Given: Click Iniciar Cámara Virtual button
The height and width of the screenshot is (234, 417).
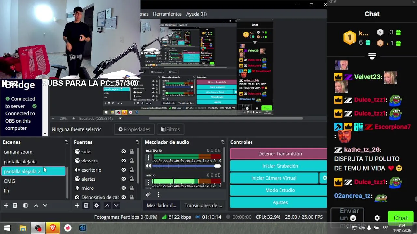Looking at the screenshot, I should point(274,178).
